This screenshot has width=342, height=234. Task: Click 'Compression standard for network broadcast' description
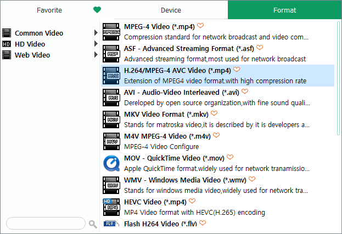click(216, 37)
